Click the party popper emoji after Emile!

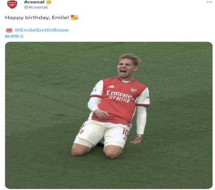point(74,18)
